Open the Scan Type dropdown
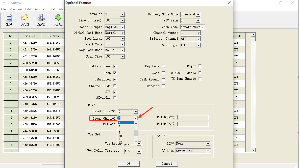Image resolution: width=299 pixels, height=168 pixels. point(198,45)
